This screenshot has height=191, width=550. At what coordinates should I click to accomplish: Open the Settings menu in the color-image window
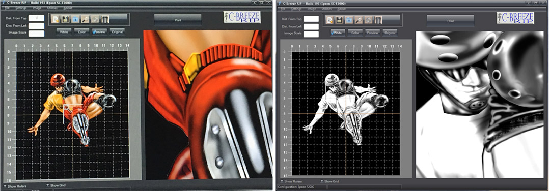coord(20,8)
